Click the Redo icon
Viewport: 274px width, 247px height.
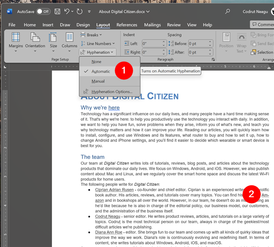[x=79, y=12]
